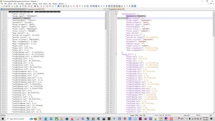Open the Edit menu
Image resolution: width=215 pixels, height=121 pixels.
coord(5,4)
